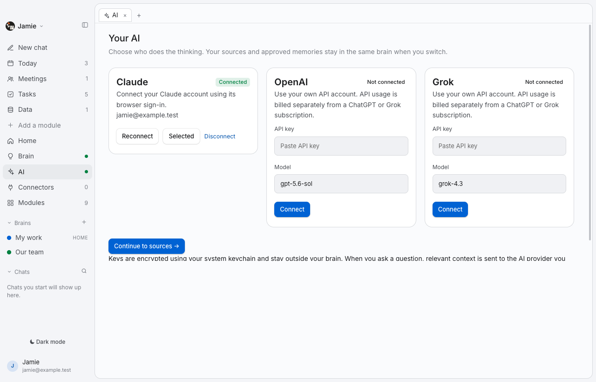The width and height of the screenshot is (596, 382).
Task: Close the AI tab
Action: [x=125, y=15]
